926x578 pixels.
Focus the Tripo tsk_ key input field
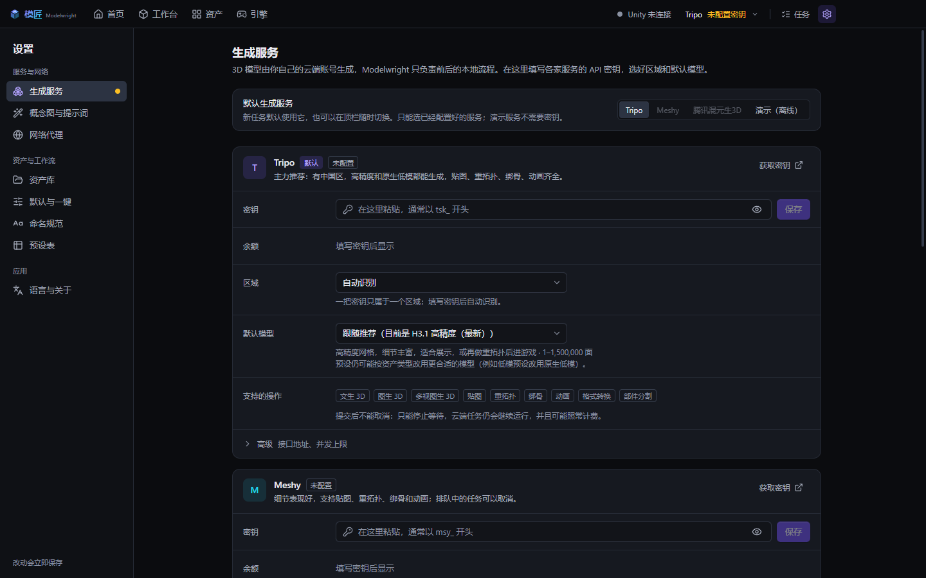(553, 209)
